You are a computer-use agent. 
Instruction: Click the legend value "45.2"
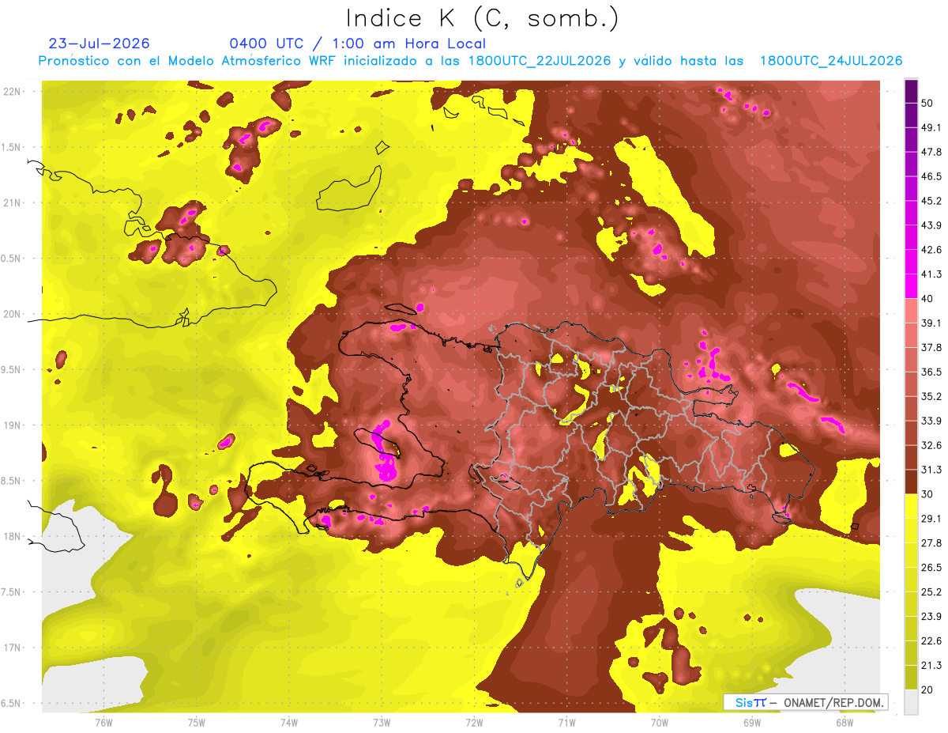pyautogui.click(x=931, y=201)
